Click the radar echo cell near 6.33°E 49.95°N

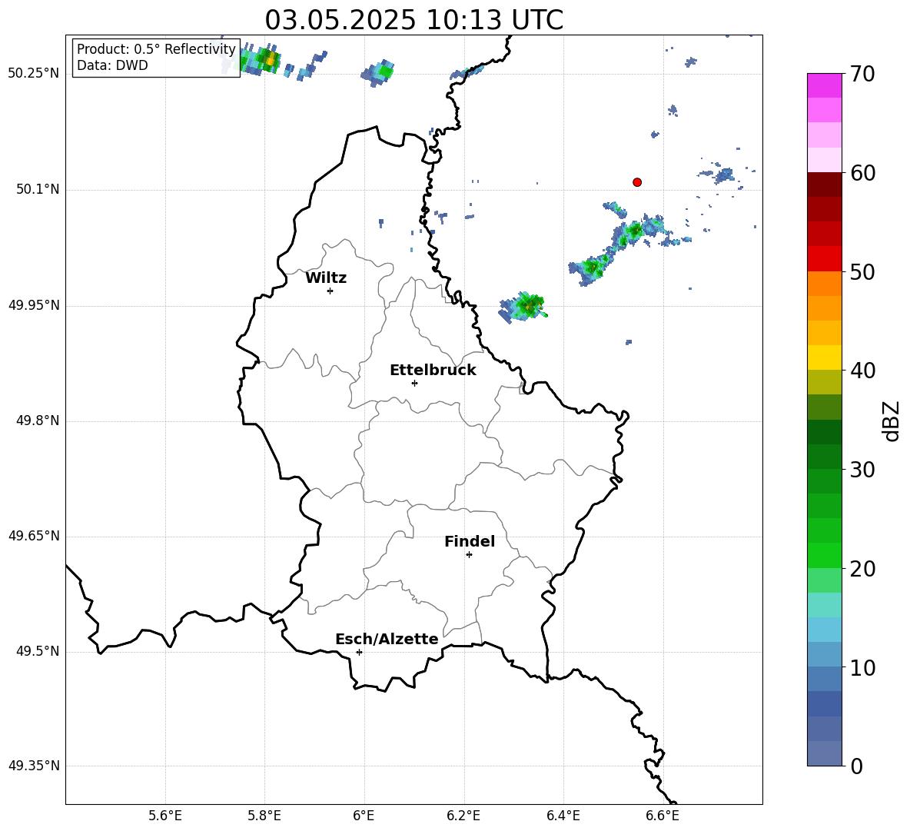[x=524, y=307]
